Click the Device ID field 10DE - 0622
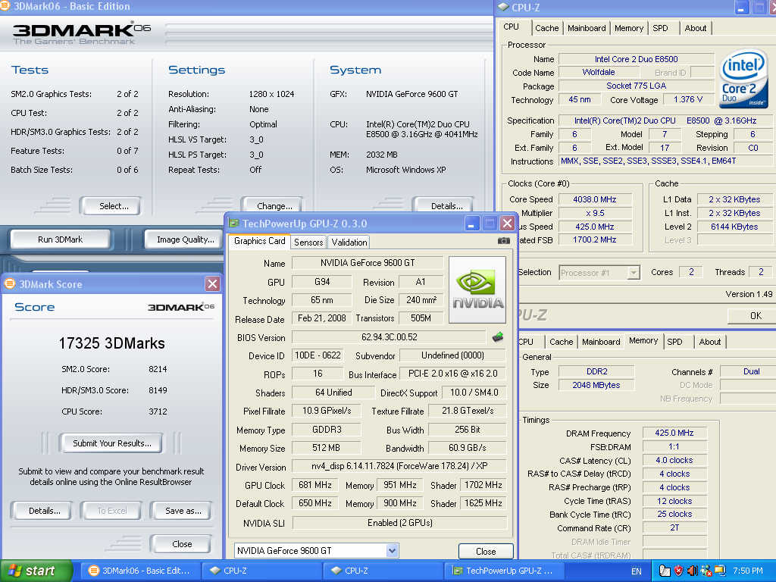 pos(318,355)
